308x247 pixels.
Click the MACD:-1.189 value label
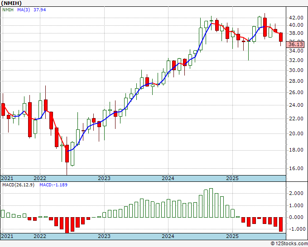(53, 185)
